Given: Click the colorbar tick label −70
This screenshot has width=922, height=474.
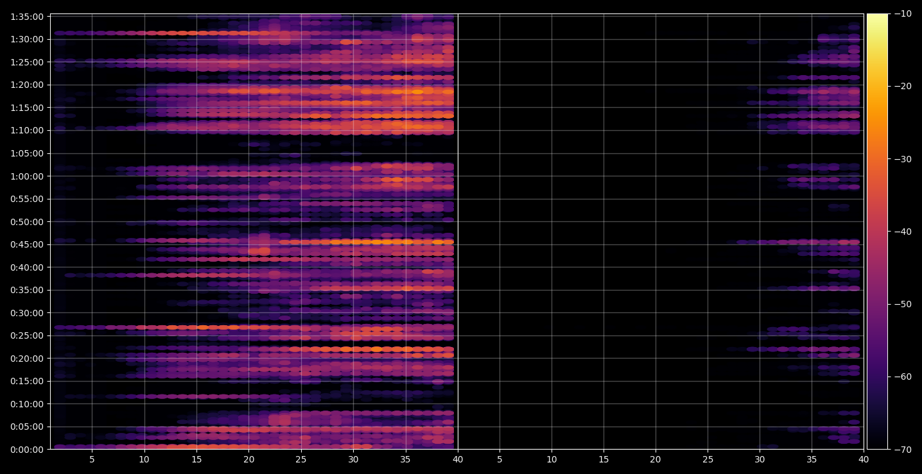Looking at the screenshot, I should [x=902, y=450].
